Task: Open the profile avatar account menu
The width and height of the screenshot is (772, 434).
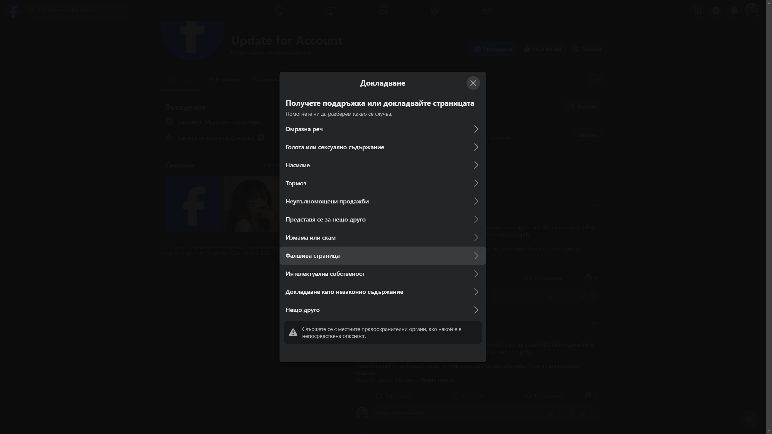Action: [751, 11]
